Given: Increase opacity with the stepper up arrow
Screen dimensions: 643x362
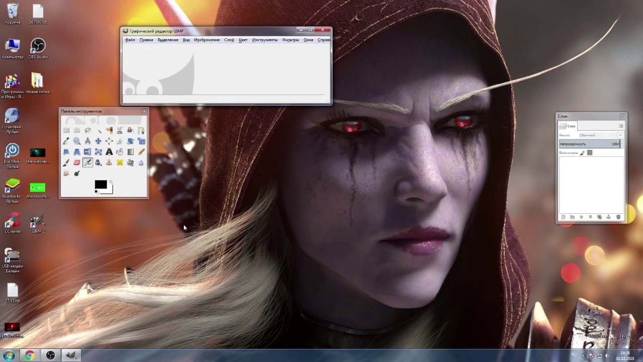Looking at the screenshot, I should [x=622, y=142].
